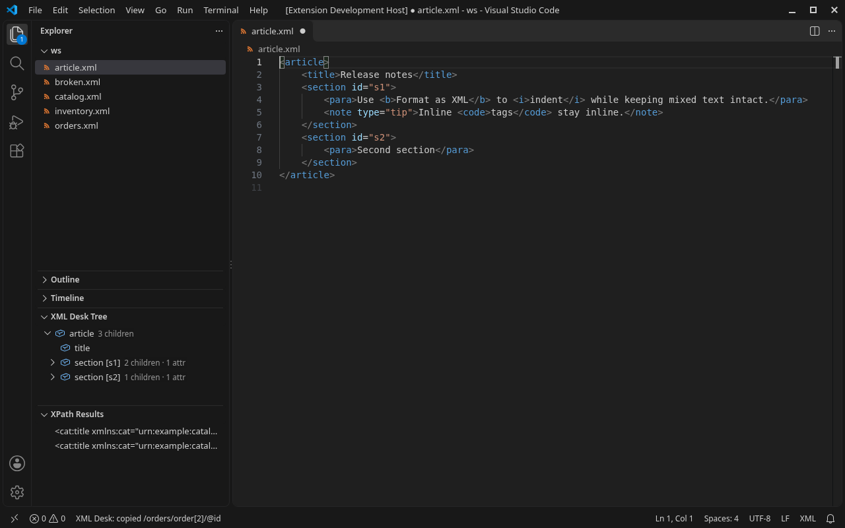Collapse the article node in XML tree

48,334
